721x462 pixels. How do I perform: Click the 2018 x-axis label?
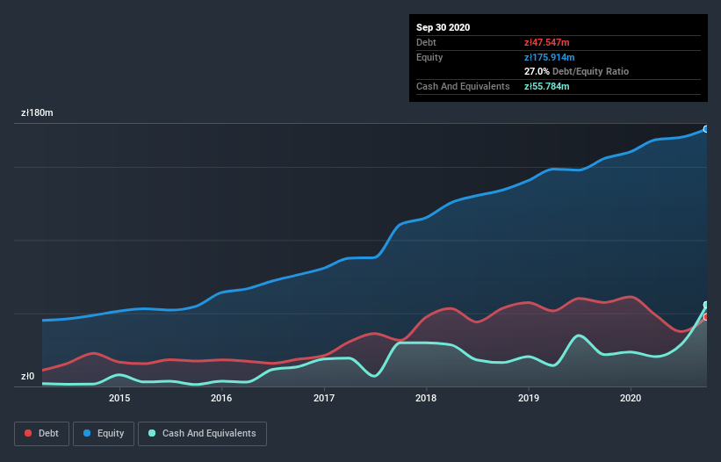(426, 398)
